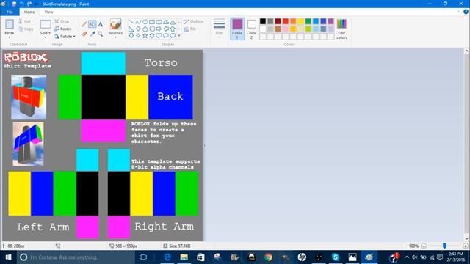The height and width of the screenshot is (264, 470).
Task: Switch to the View ribbon tab
Action: [48, 12]
